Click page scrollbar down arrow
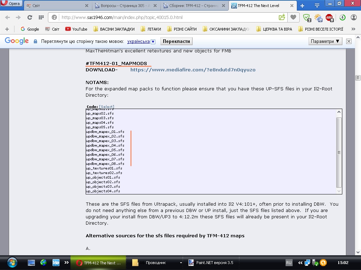 coord(358,252)
